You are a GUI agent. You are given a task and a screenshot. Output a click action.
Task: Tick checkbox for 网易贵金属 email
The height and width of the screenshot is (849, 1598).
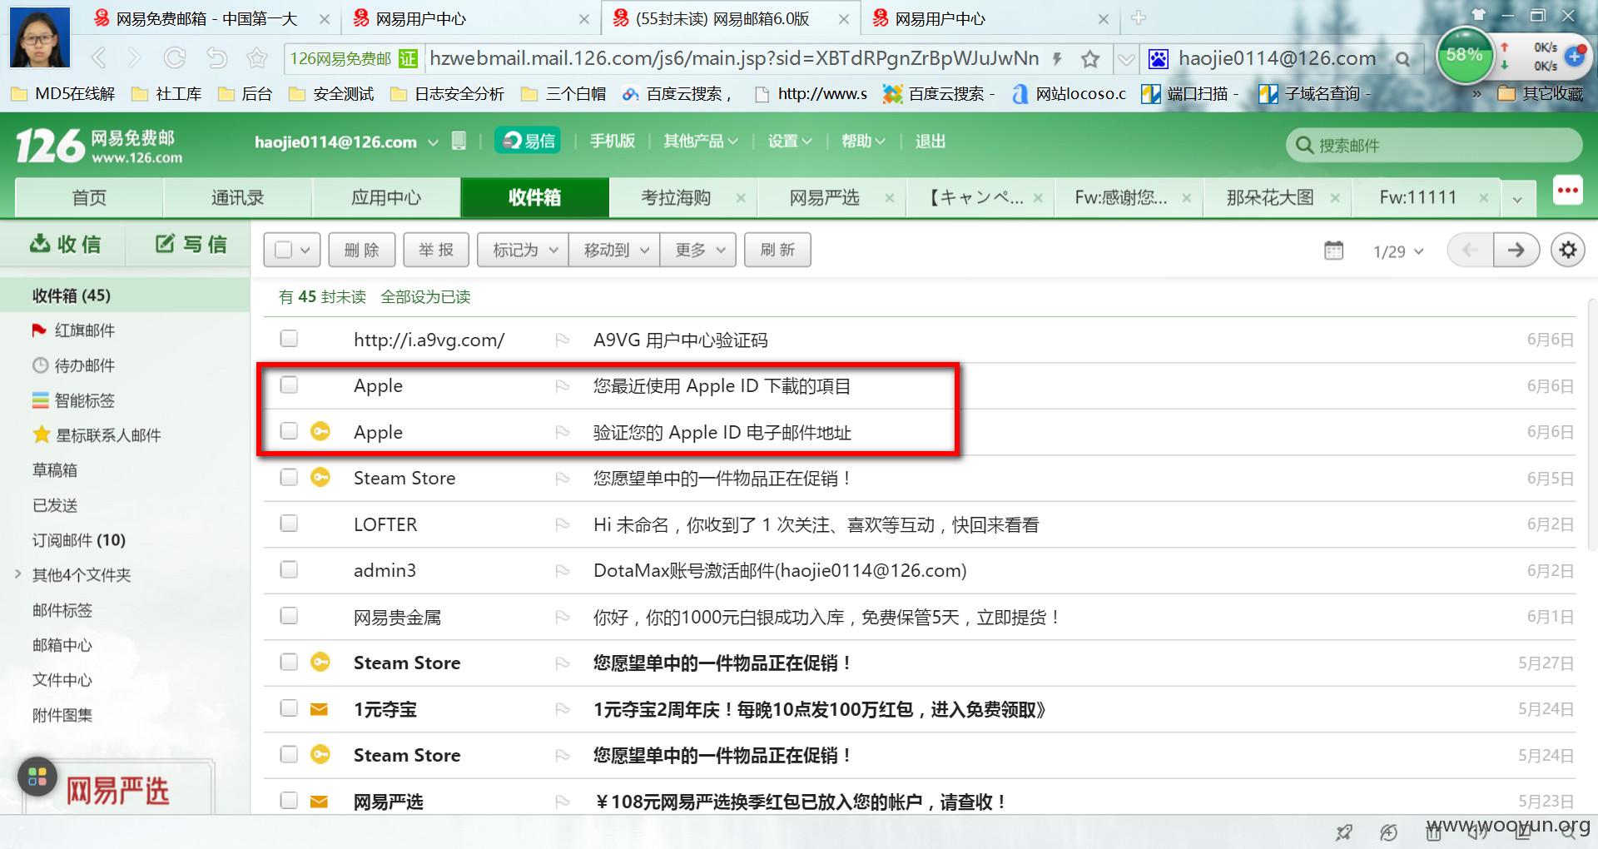point(289,616)
